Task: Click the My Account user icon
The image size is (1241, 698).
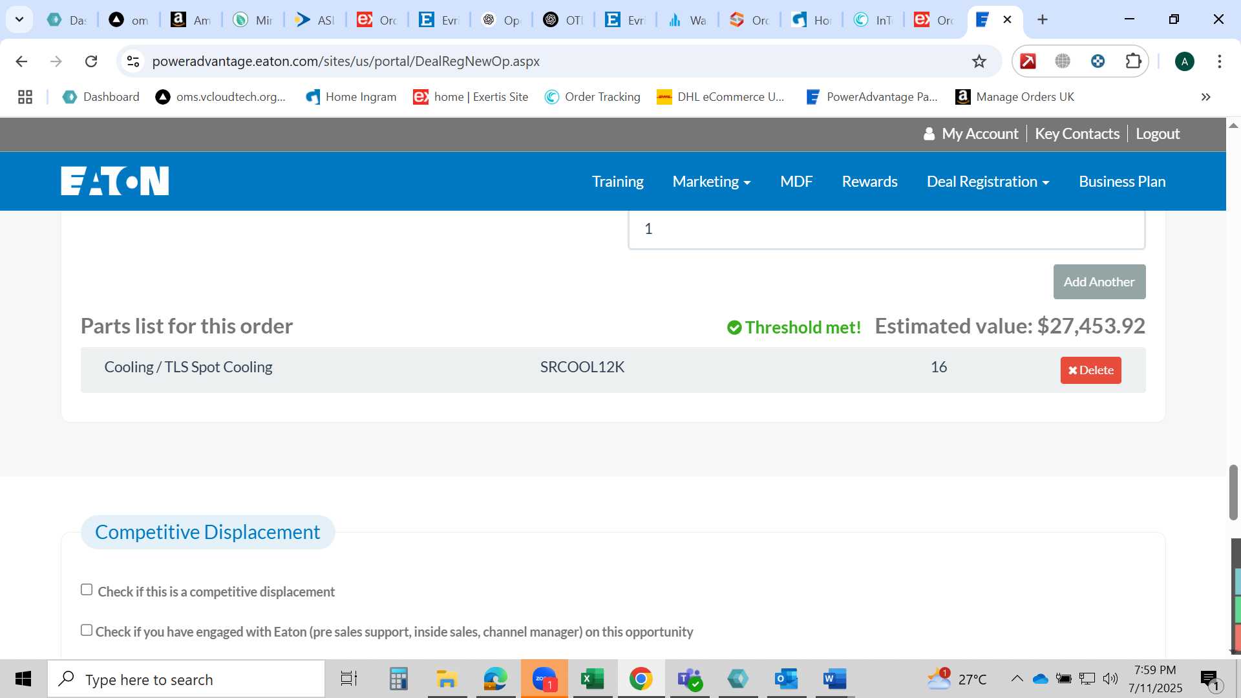Action: tap(929, 134)
